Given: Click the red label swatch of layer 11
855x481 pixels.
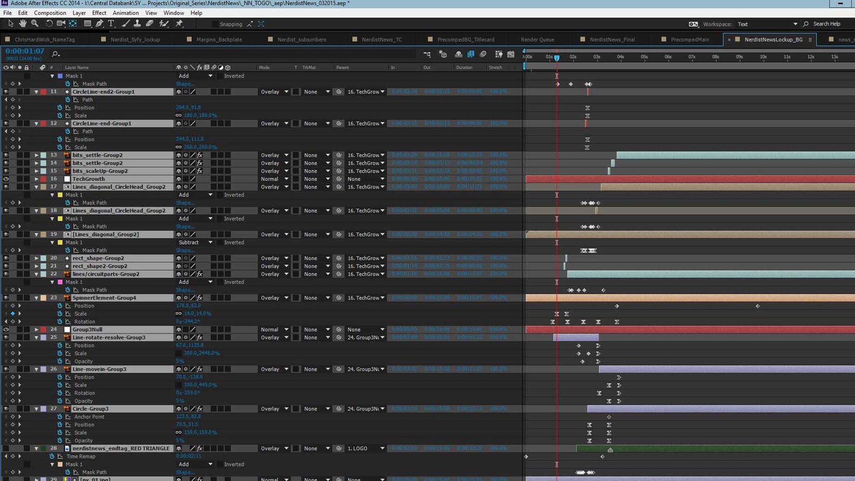Looking at the screenshot, I should tap(43, 92).
